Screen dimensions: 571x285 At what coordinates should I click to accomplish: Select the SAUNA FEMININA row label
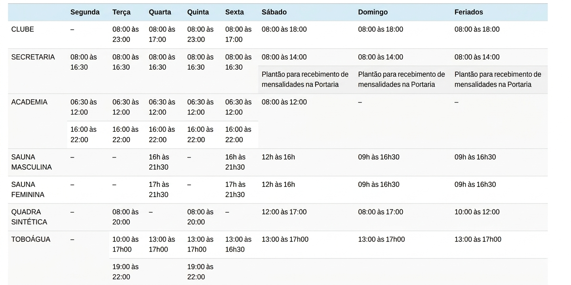coord(28,190)
